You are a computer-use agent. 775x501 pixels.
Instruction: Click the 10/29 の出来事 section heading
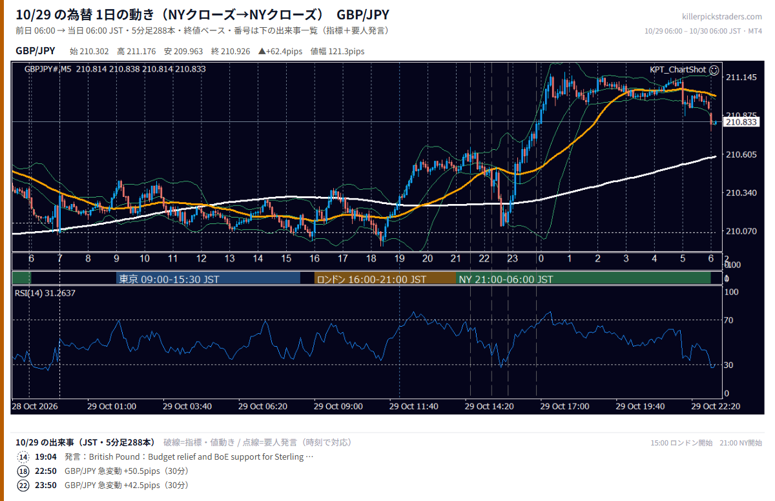pyautogui.click(x=85, y=442)
